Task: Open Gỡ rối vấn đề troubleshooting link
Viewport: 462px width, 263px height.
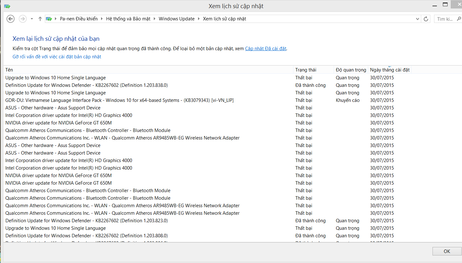Action: [x=57, y=57]
